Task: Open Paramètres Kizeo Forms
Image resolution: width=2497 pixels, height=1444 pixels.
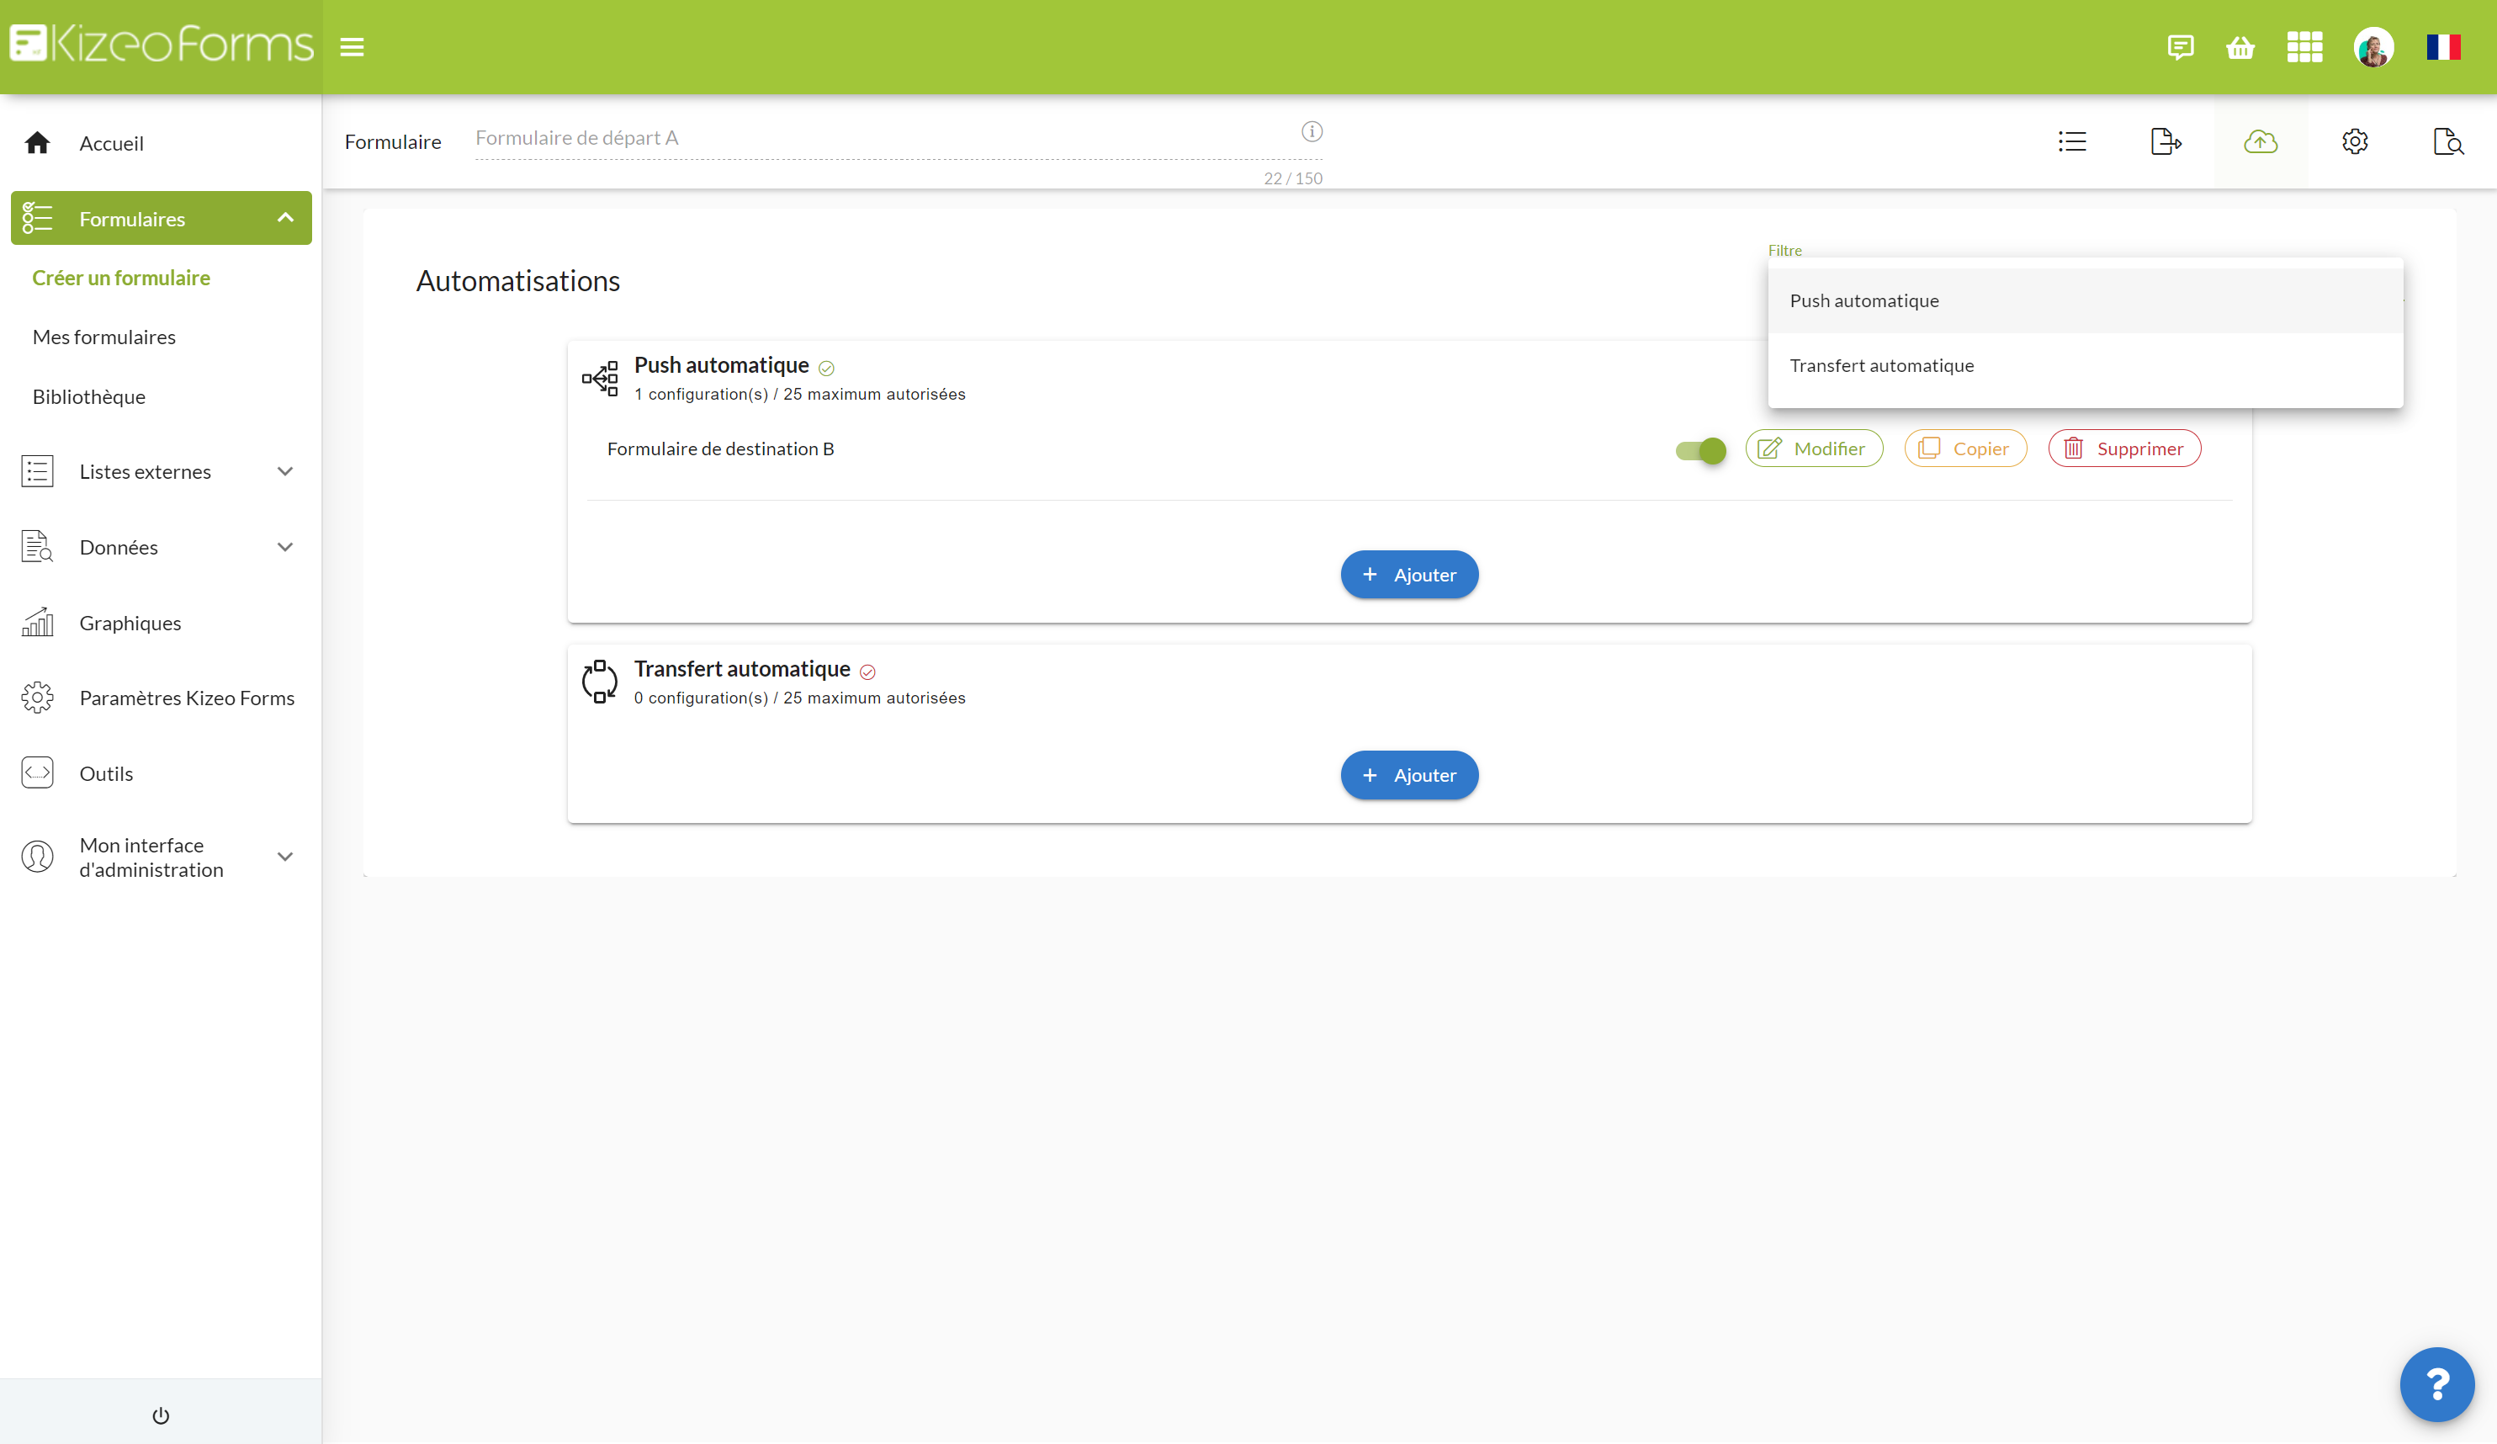Action: point(186,698)
